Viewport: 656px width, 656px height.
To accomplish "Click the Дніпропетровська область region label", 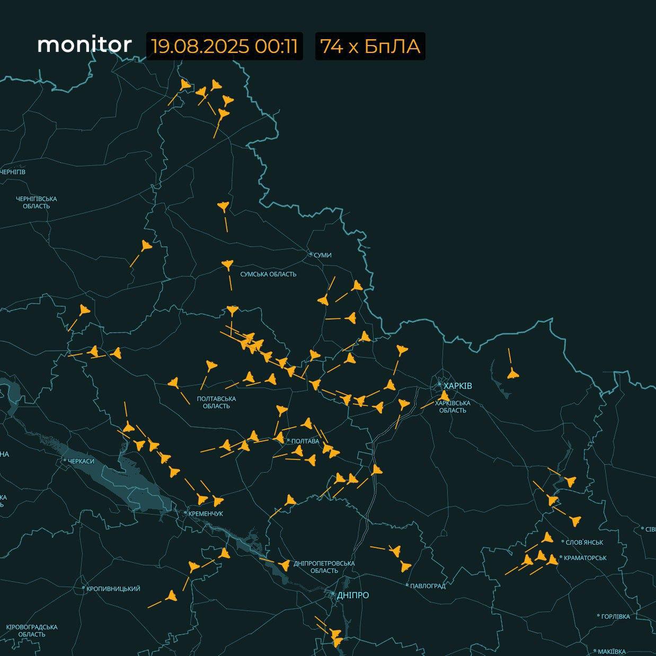I will 324,567.
